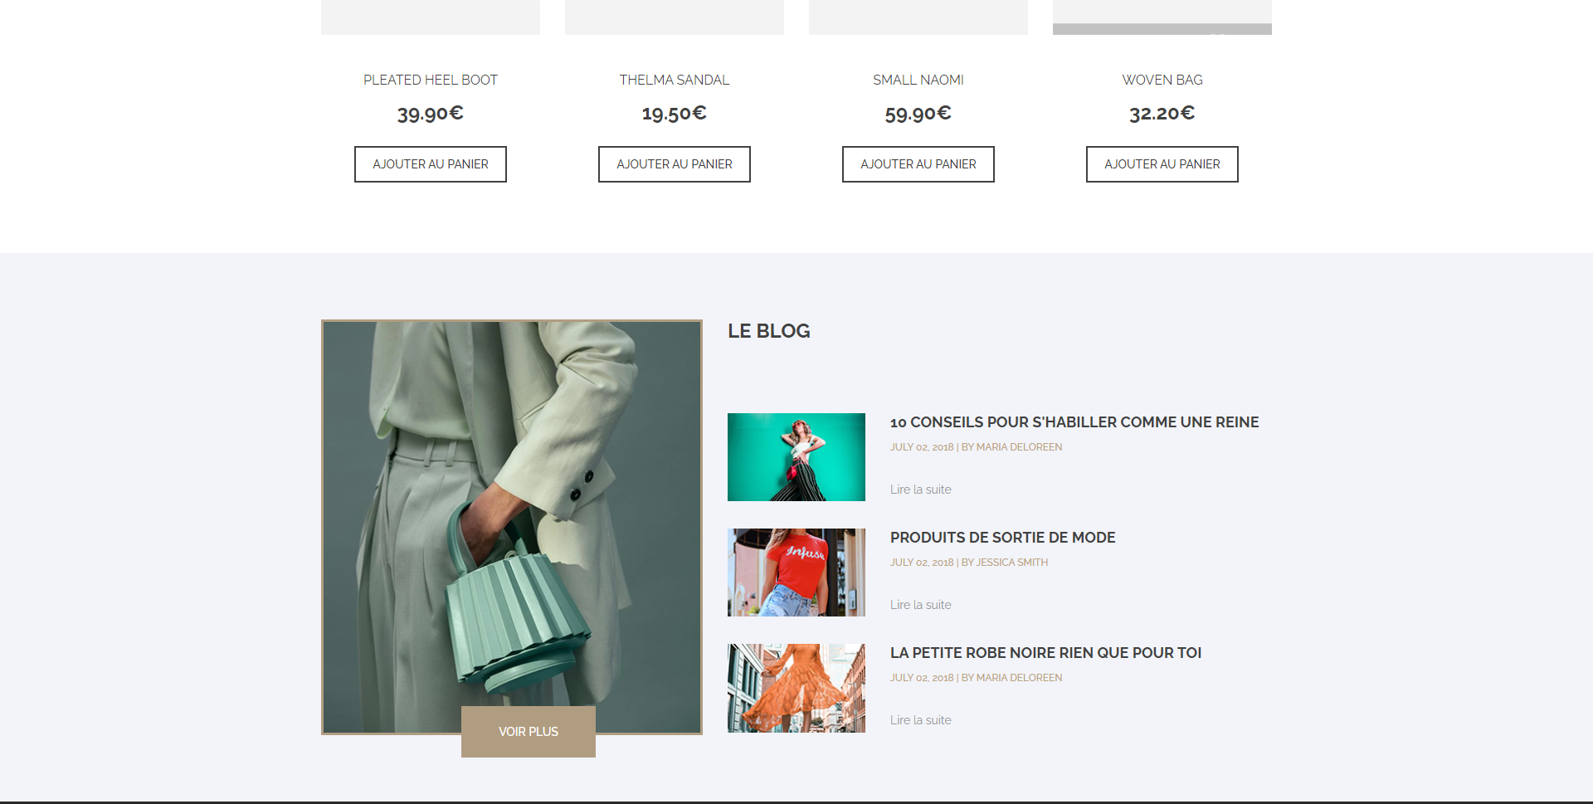Click the Voir Plus button
The height and width of the screenshot is (804, 1593).
tap(528, 731)
